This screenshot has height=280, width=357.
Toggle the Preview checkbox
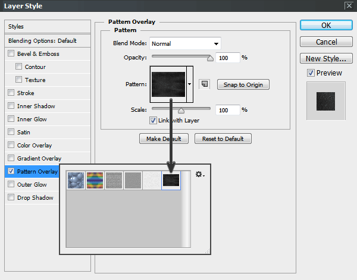[311, 73]
